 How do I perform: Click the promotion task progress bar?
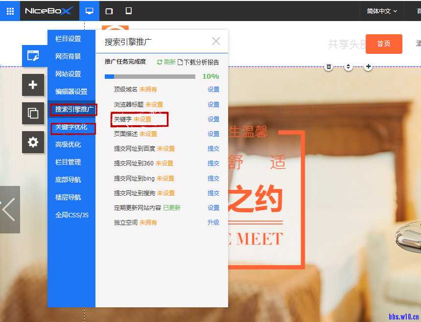click(x=149, y=76)
